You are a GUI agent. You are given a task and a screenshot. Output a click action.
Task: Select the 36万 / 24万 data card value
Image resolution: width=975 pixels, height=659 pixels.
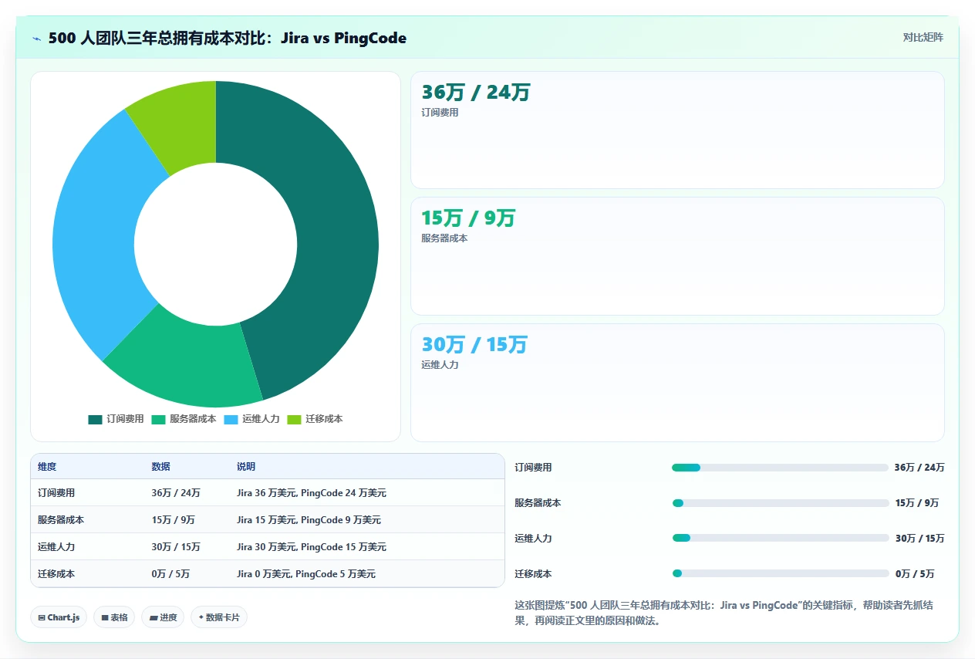click(476, 93)
